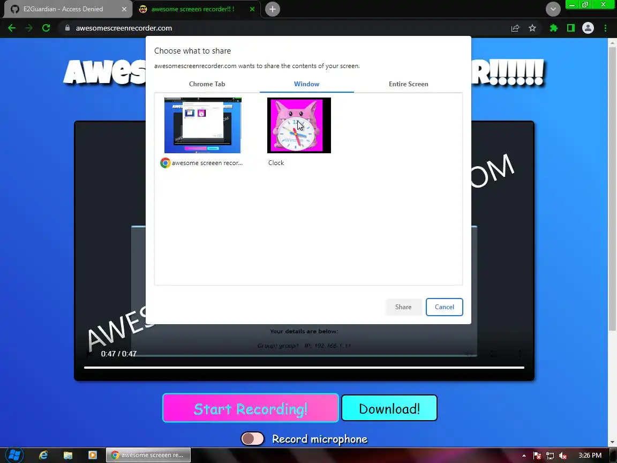Open the network tray icon
This screenshot has height=463, width=617.
550,455
